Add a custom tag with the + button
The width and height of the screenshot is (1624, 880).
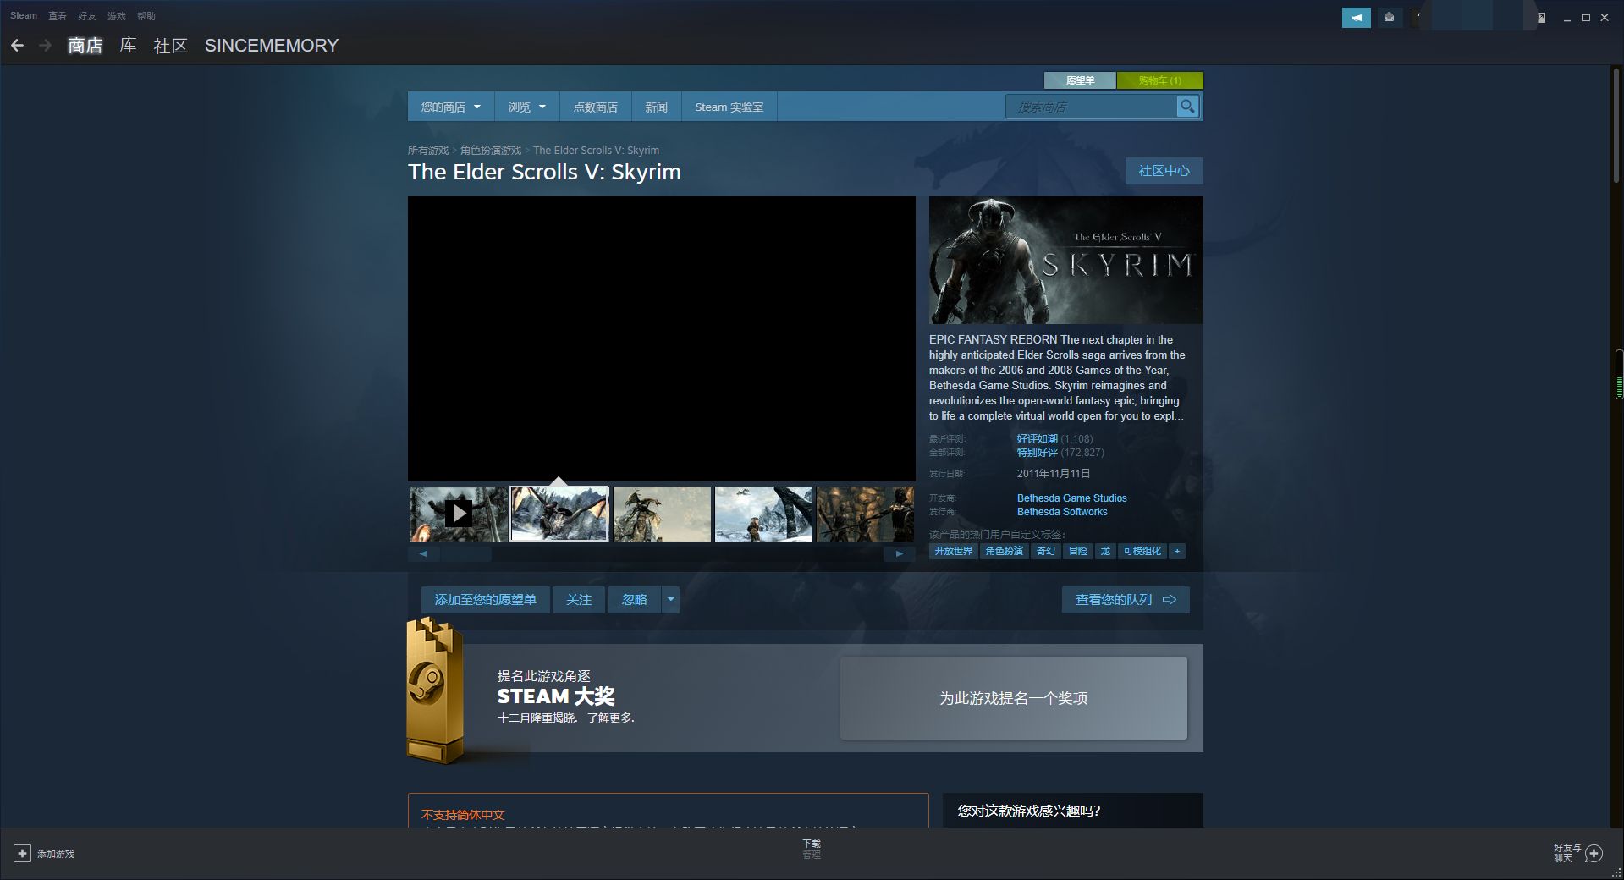coord(1177,551)
